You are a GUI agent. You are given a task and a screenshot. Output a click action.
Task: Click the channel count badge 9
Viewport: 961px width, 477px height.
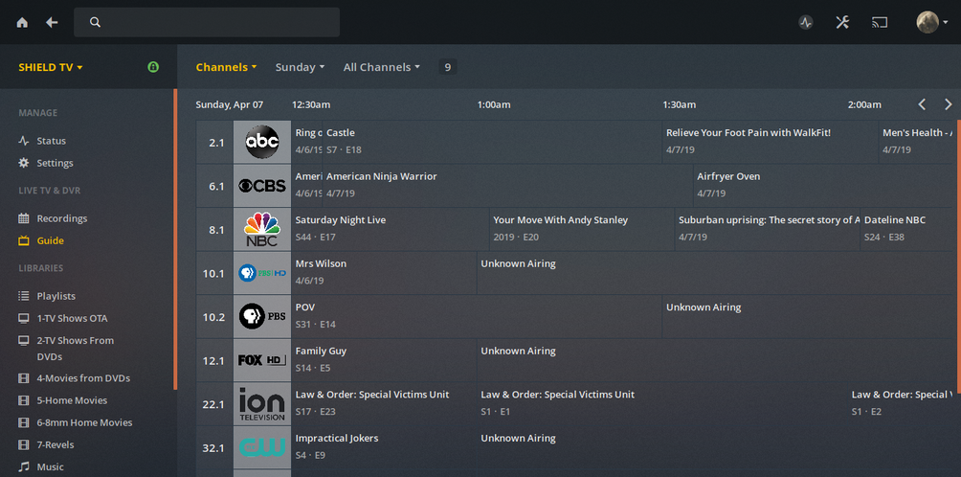pos(447,67)
